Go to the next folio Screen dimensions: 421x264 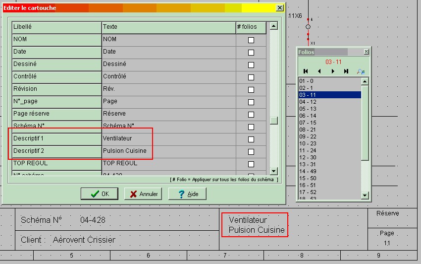point(333,71)
